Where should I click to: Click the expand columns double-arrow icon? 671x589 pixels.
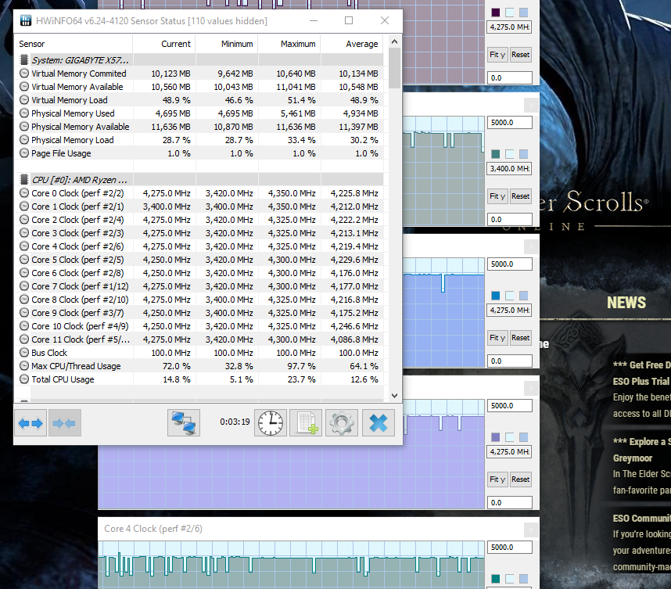31,423
